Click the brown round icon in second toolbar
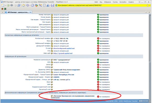The width and height of the screenshot is (157, 103). [x=2, y=9]
